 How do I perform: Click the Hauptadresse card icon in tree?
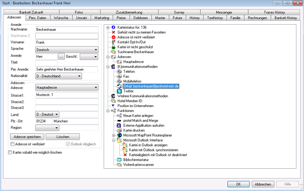coord(119,62)
